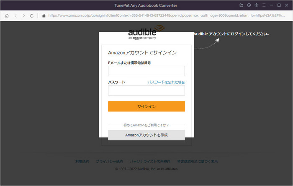Screen dimensions: 293x186
Task: Open the settings gear icon
Action: [256, 5]
